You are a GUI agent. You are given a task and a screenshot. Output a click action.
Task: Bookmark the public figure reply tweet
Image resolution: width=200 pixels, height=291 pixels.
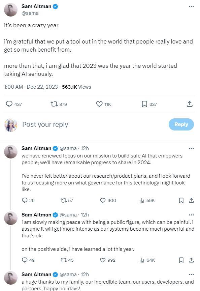pos(181,260)
